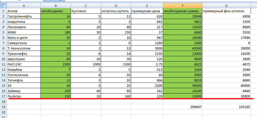Viewport: 257px width, 118px height.
Task: Select the 'Х5' cell
Action: (x=24, y=86)
